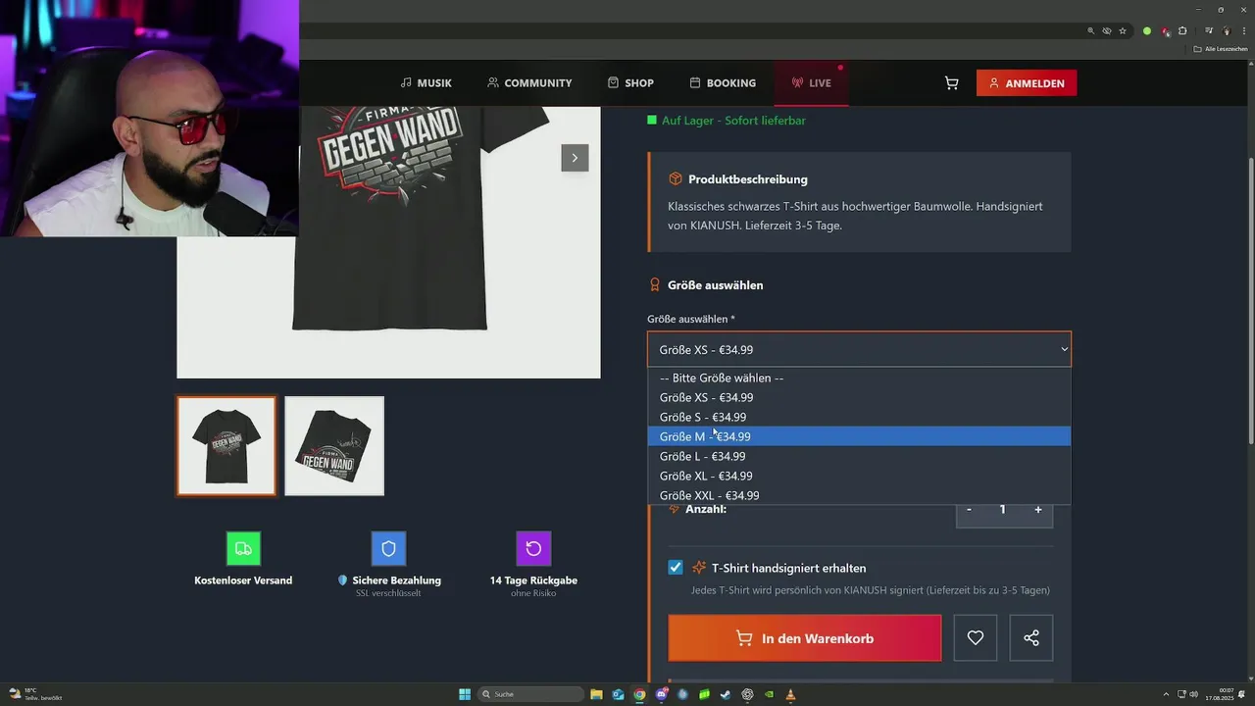Image resolution: width=1255 pixels, height=706 pixels.
Task: Decrease the Anzahl quantity with minus
Action: (x=969, y=510)
